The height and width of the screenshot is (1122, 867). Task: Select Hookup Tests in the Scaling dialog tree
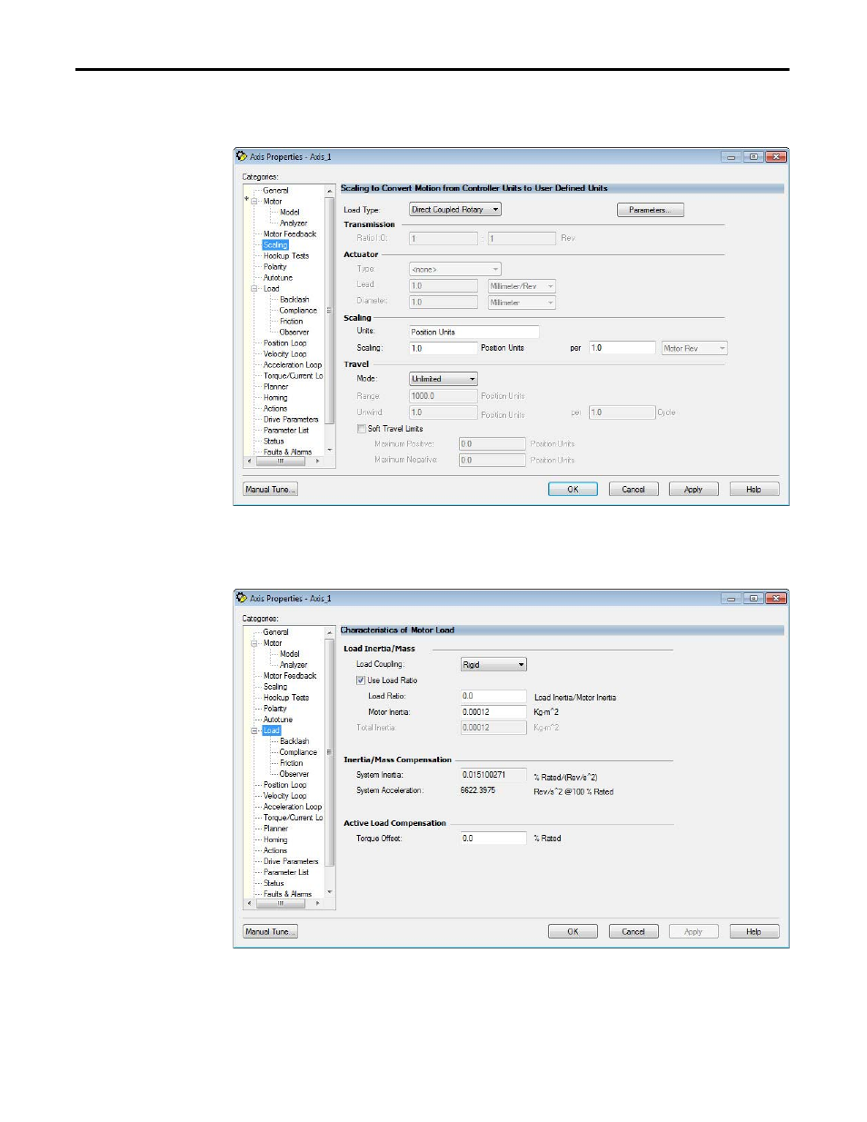[x=286, y=256]
